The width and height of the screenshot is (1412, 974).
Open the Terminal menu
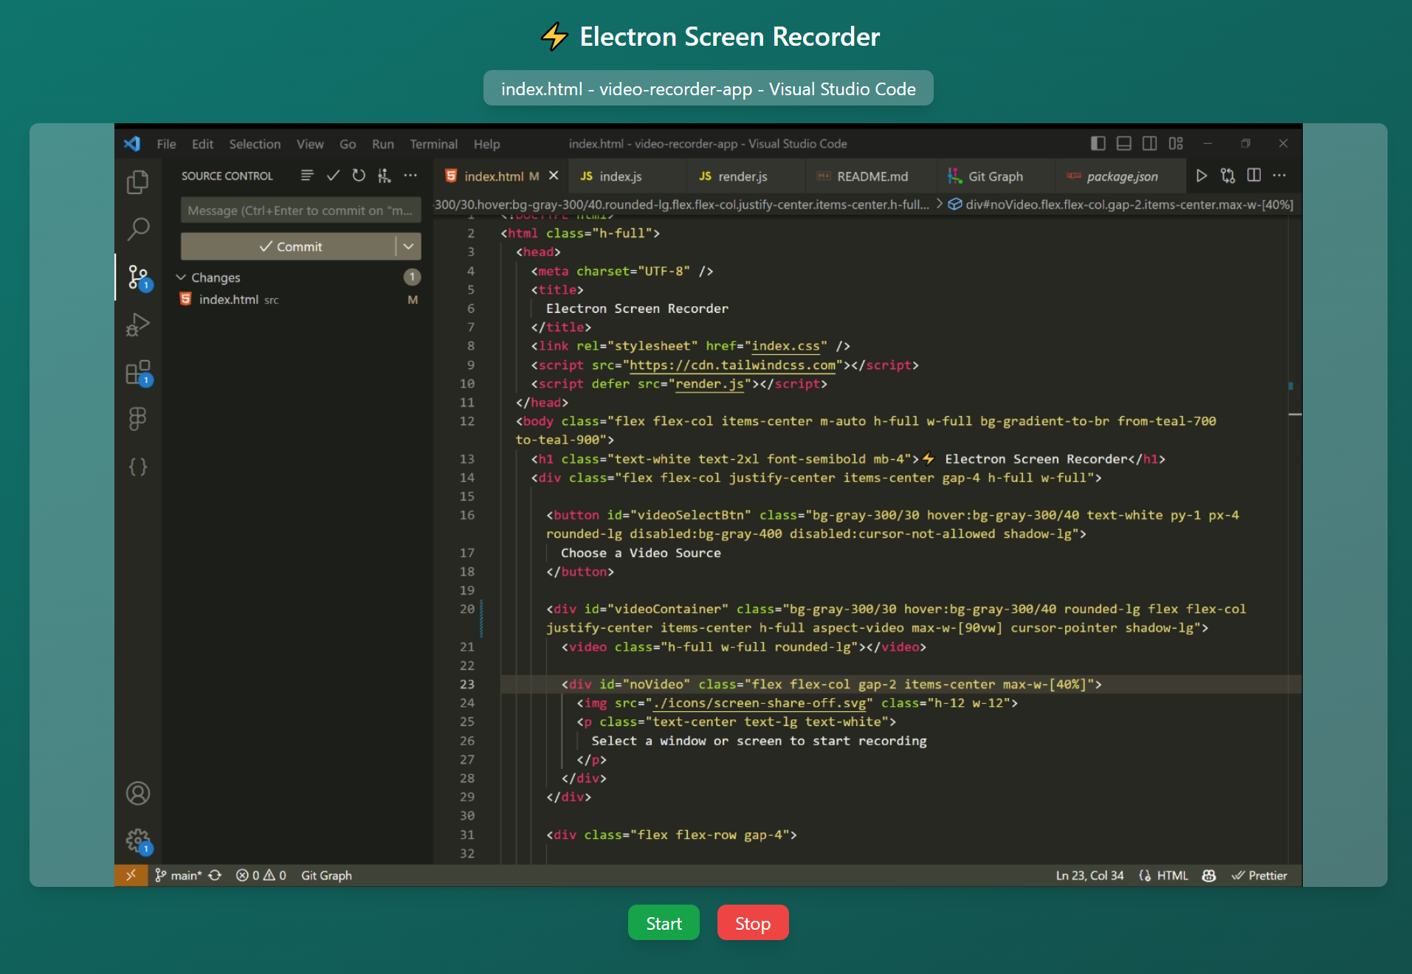coord(433,144)
